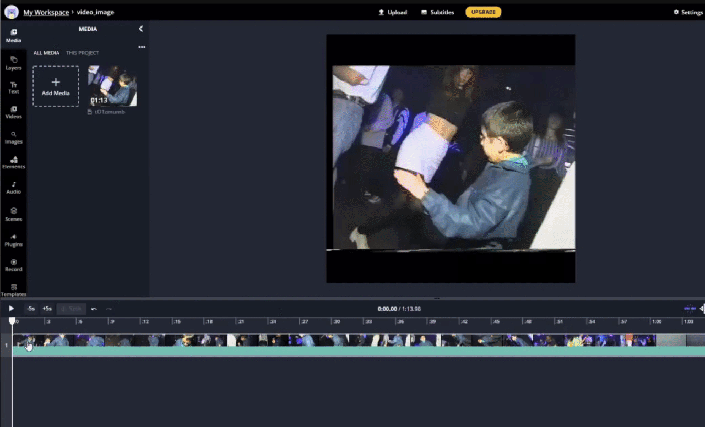Open the Scenes panel
Image resolution: width=705 pixels, height=427 pixels.
click(x=13, y=215)
